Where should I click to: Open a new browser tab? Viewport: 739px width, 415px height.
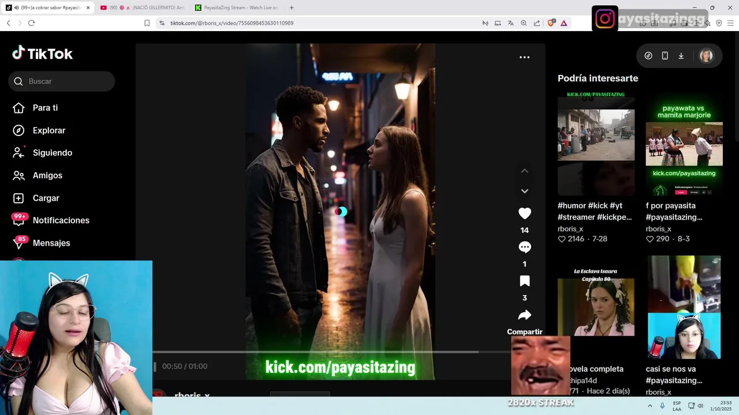tap(292, 7)
